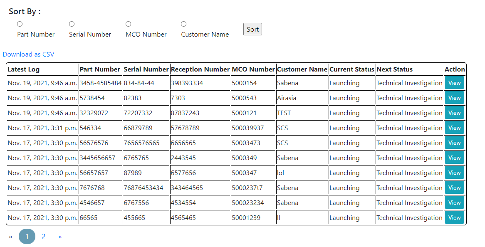Click part number 32329072 cell
485x247 pixels.
pyautogui.click(x=101, y=113)
